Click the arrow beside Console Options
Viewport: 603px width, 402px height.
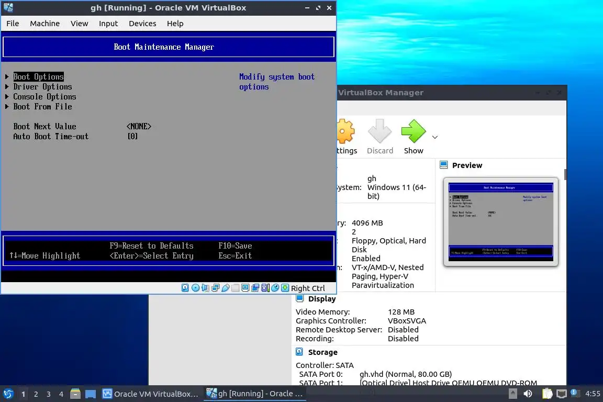click(x=7, y=96)
